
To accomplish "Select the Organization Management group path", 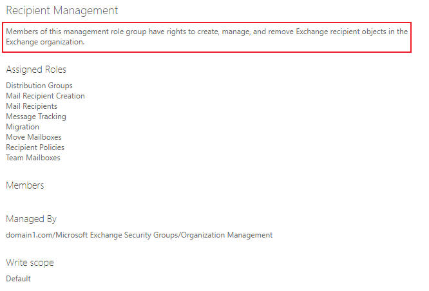I will pos(139,235).
